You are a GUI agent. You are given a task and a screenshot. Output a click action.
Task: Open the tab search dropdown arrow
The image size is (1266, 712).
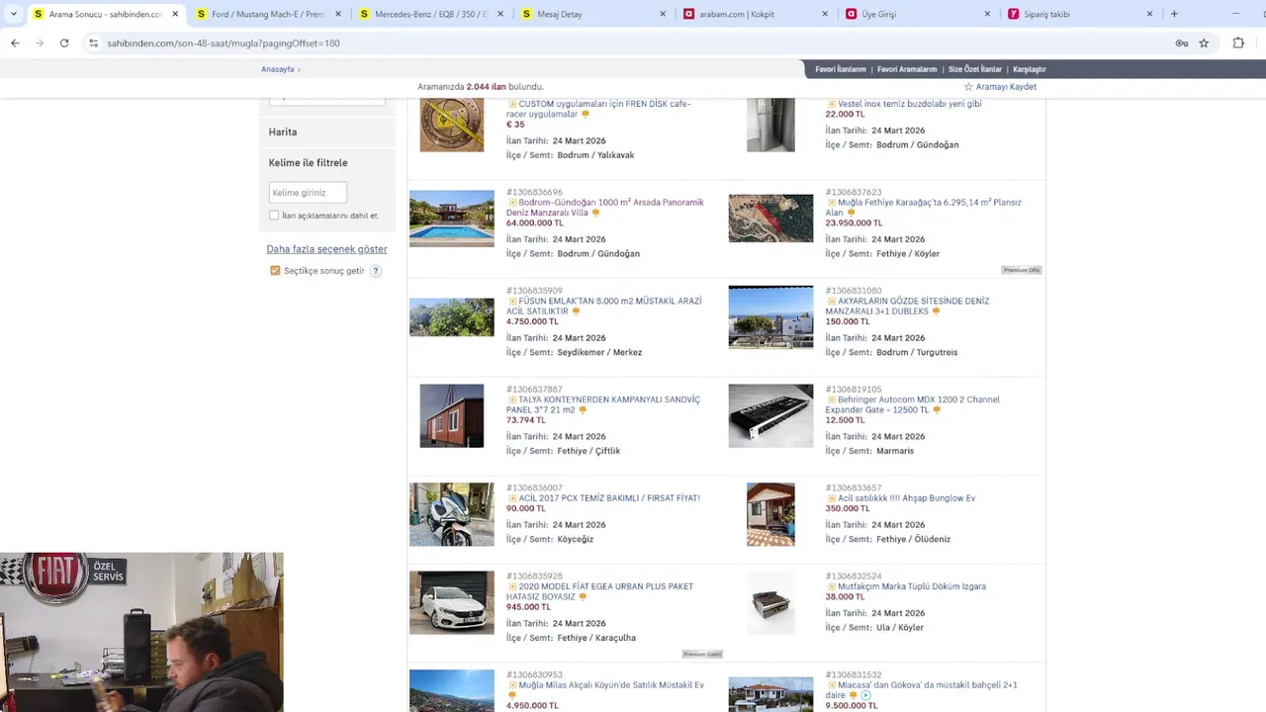(x=13, y=14)
